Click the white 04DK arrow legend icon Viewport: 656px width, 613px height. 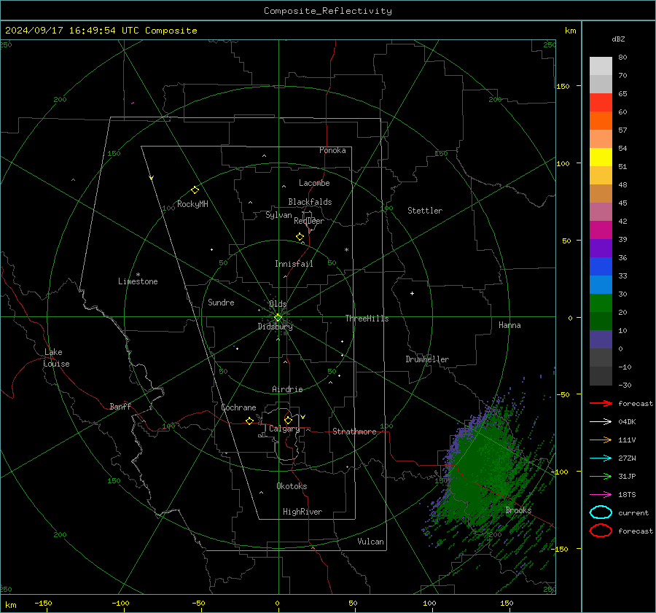coord(601,422)
